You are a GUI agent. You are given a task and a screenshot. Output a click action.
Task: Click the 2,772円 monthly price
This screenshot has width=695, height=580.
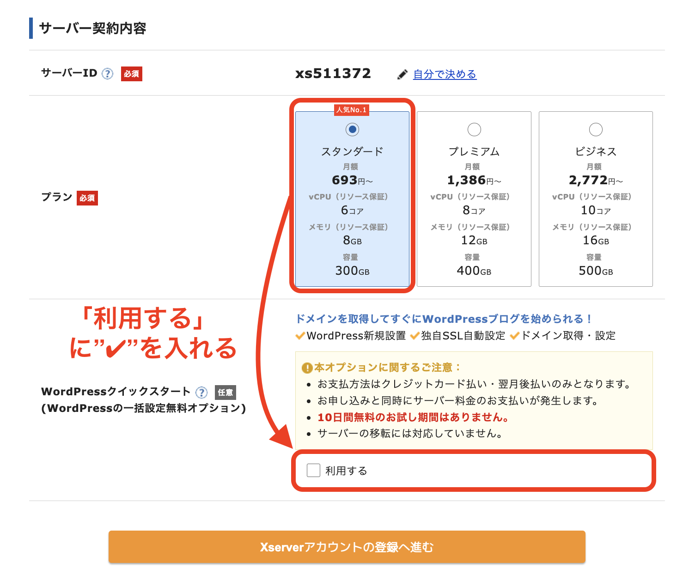pyautogui.click(x=596, y=180)
